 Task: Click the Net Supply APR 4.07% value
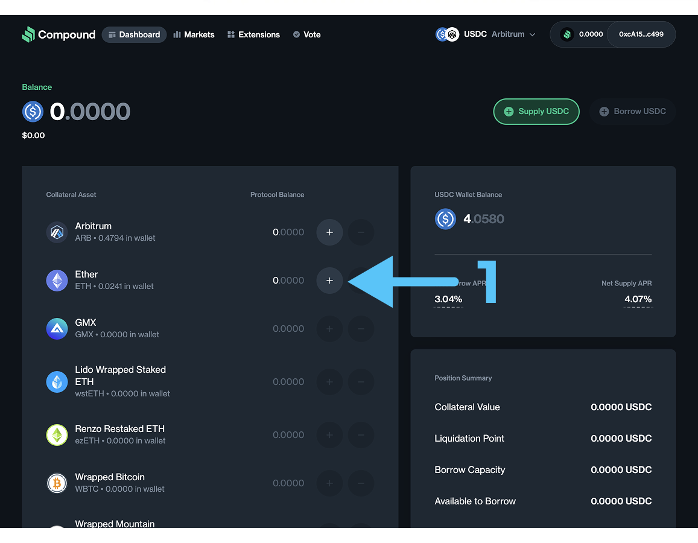[x=638, y=299]
